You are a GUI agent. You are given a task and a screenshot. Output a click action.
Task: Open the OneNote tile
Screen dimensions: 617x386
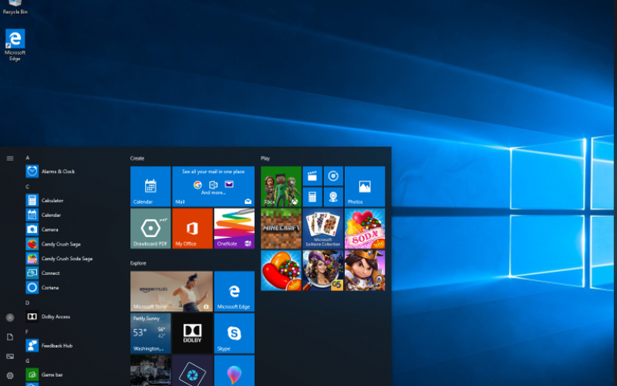pyautogui.click(x=234, y=228)
